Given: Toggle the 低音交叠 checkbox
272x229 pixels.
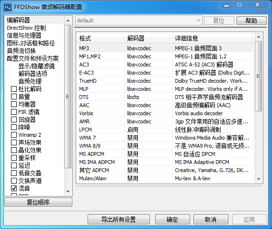Looking at the screenshot, I should click(x=14, y=173).
